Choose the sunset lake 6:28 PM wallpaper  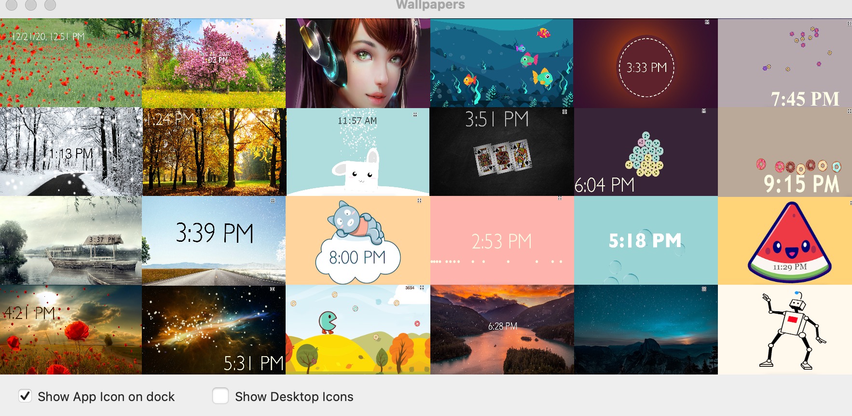(x=502, y=330)
